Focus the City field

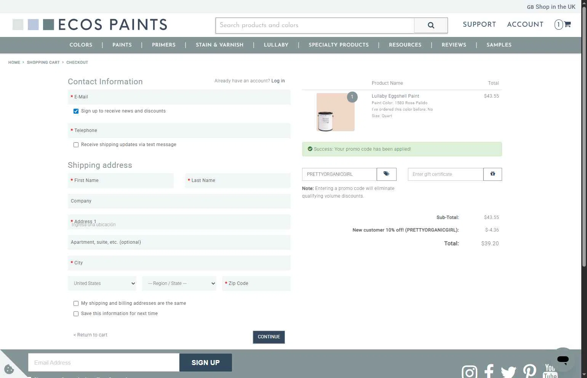click(x=179, y=263)
